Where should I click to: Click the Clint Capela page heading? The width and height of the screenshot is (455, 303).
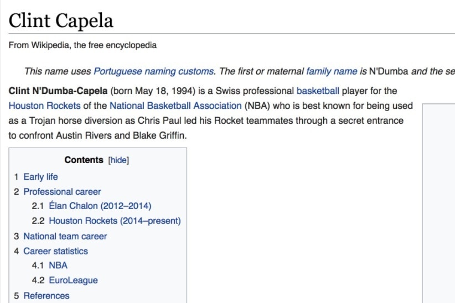click(x=61, y=21)
